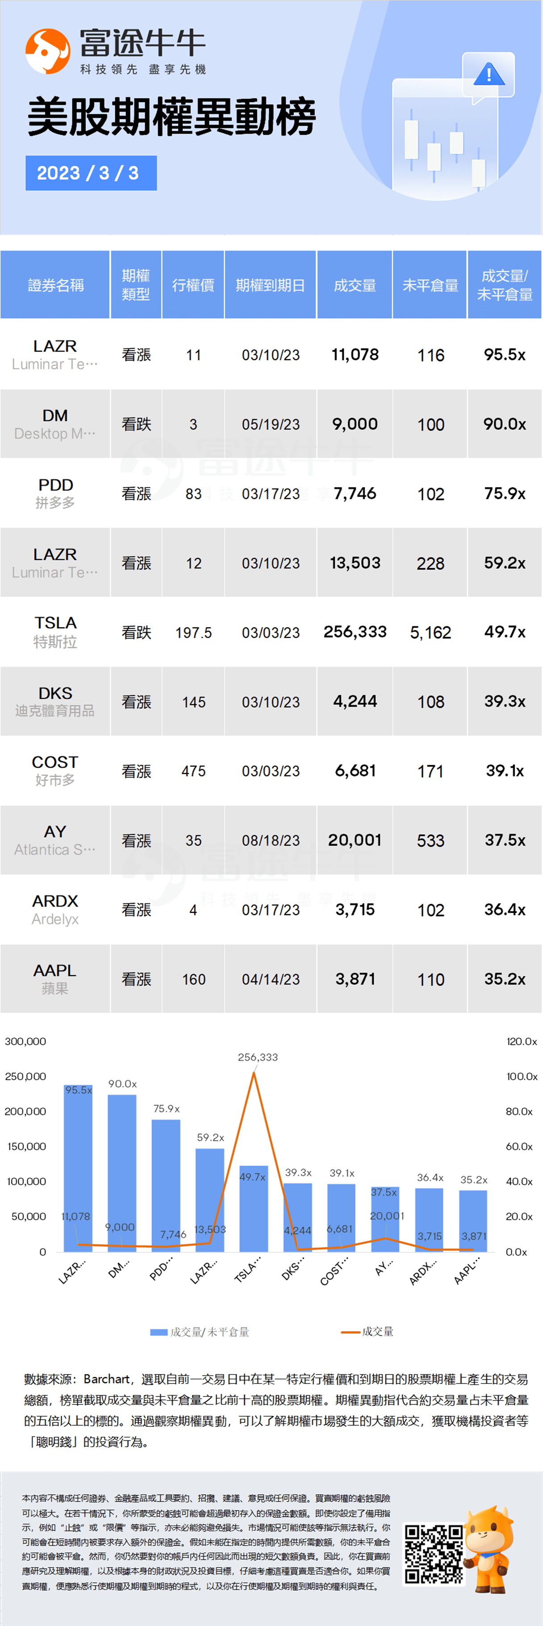The width and height of the screenshot is (543, 1626).
Task: Click the 證券名稱 column header
Action: 55,285
